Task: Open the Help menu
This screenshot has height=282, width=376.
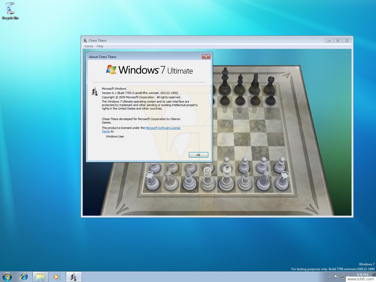Action: pos(100,46)
